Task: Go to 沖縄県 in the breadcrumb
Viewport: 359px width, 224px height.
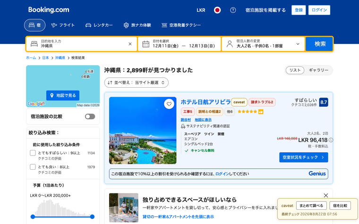Action: 60,58
